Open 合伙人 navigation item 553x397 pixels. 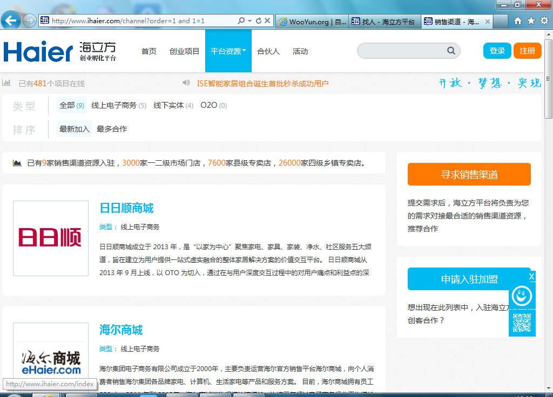click(268, 51)
